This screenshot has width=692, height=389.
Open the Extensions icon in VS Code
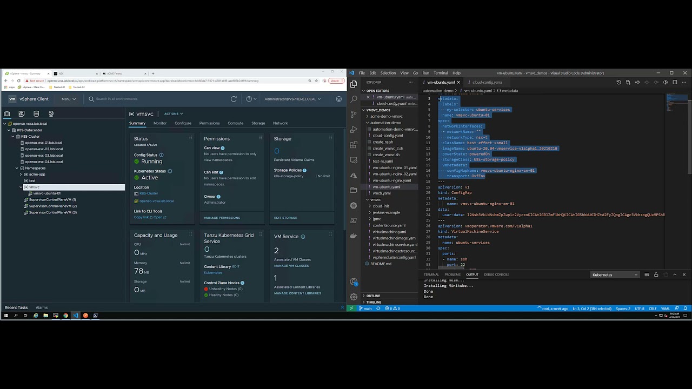coord(354,145)
